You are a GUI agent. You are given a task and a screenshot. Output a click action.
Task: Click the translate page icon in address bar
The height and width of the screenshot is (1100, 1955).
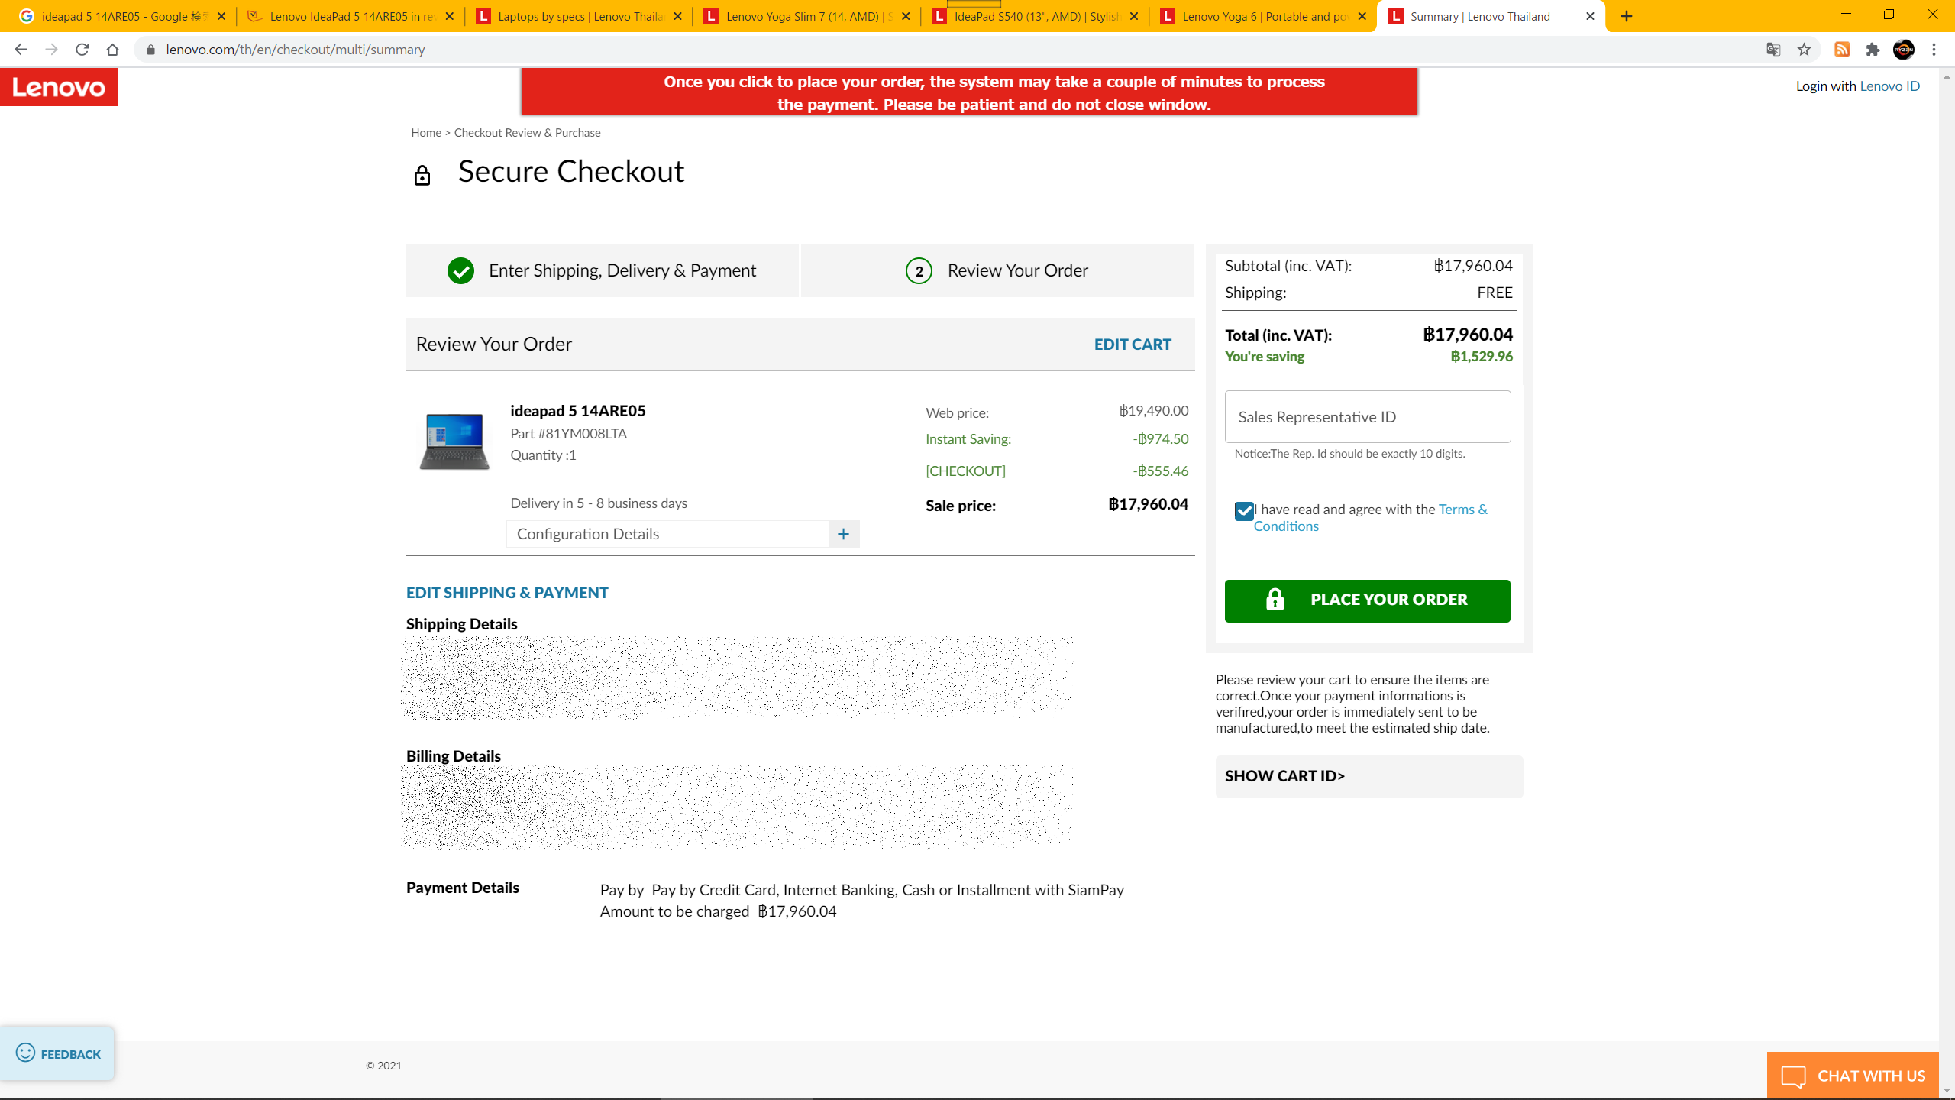pos(1773,50)
